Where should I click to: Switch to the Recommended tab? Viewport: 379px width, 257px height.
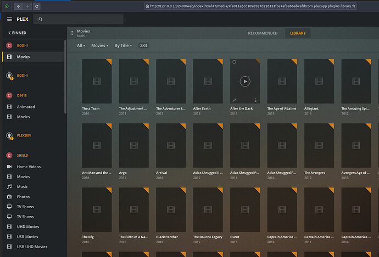(x=263, y=33)
